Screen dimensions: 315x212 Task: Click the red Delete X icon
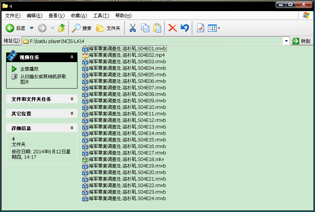(x=172, y=28)
